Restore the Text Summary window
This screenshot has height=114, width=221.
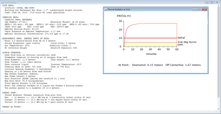tap(212, 3)
